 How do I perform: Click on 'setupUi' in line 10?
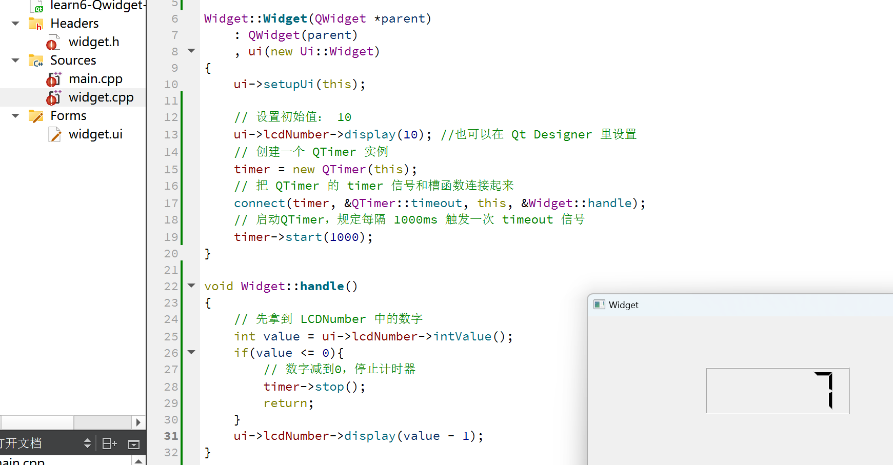(288, 84)
